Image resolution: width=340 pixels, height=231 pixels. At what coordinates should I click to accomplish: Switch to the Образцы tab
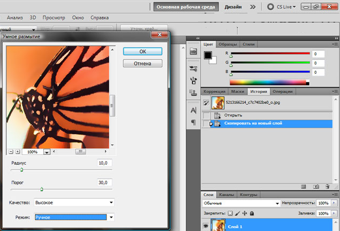click(x=228, y=44)
